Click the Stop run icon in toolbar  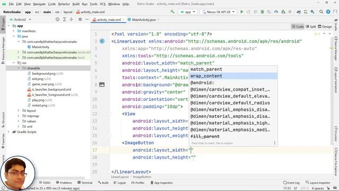tap(290, 12)
